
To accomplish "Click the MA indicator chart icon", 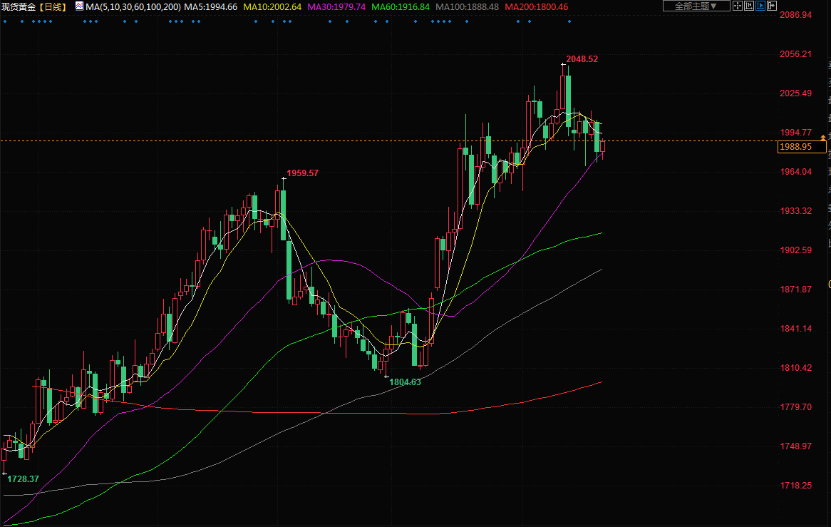I will point(79,6).
